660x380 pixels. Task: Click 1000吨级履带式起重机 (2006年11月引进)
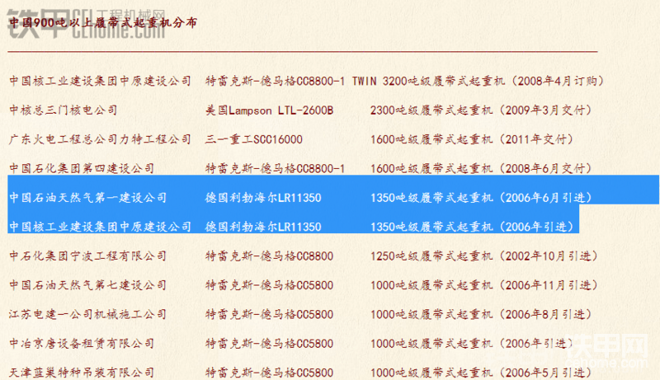(484, 285)
